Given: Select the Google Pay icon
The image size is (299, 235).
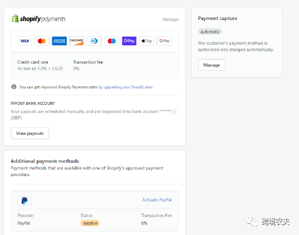Looking at the screenshot, I should coord(165,41).
